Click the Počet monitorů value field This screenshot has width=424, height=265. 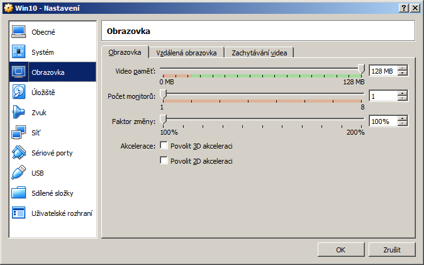point(383,96)
